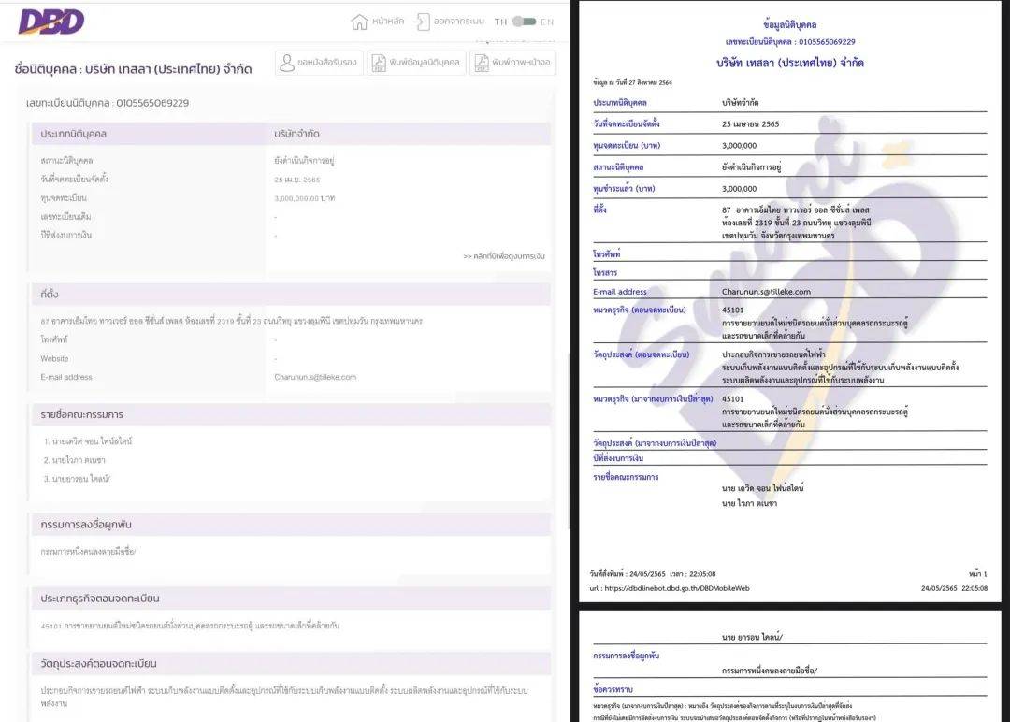This screenshot has height=722, width=1010.
Task: Click the date 25 เม.ย. 2565
Action: click(x=297, y=180)
